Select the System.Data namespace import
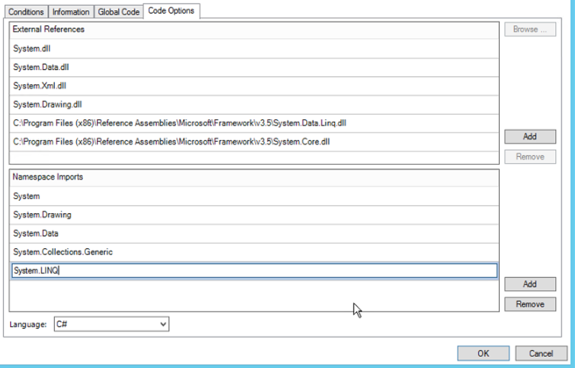The image size is (575, 368). 254,234
